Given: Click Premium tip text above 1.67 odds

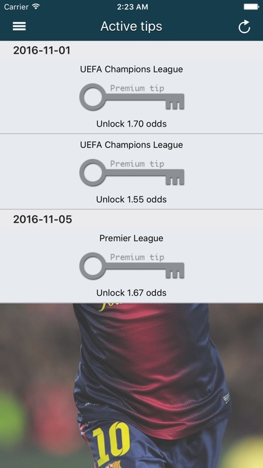Looking at the screenshot, I should pyautogui.click(x=137, y=257).
